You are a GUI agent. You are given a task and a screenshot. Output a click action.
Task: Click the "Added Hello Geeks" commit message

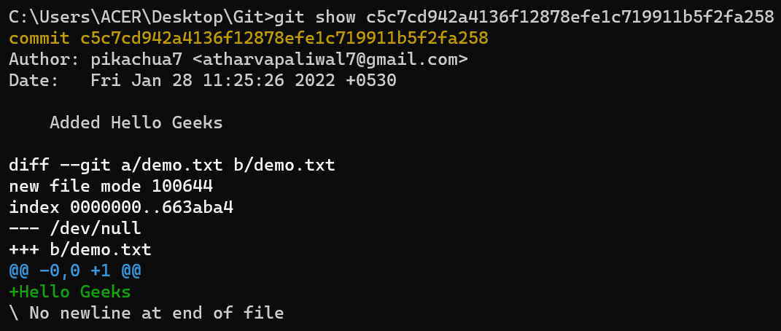pyautogui.click(x=136, y=122)
